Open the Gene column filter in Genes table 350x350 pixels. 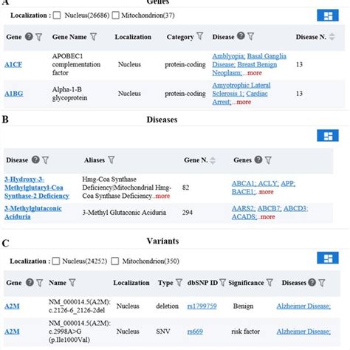[39, 37]
